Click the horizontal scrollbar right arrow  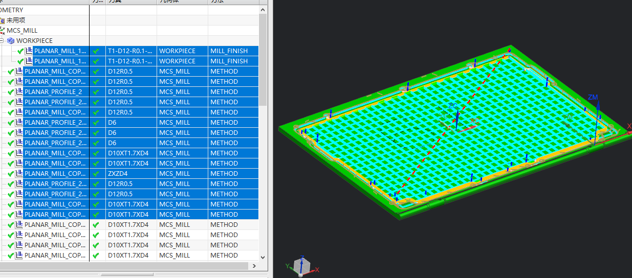pyautogui.click(x=254, y=266)
